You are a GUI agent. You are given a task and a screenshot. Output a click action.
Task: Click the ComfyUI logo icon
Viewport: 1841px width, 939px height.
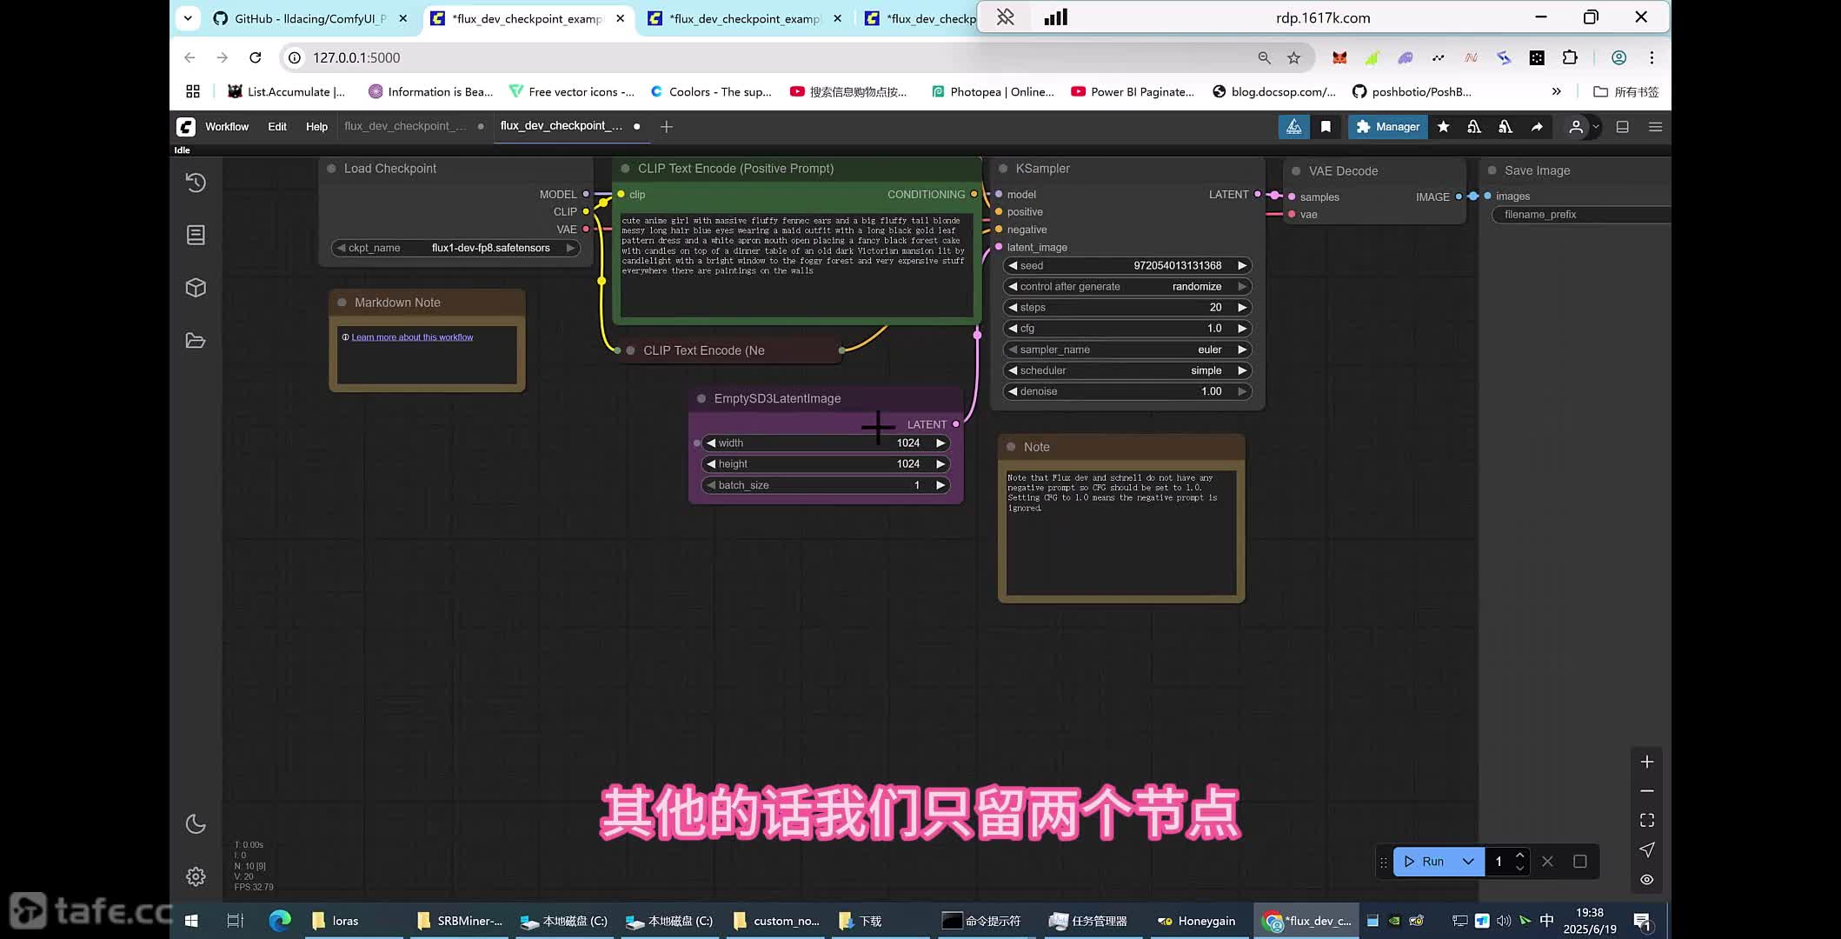tap(186, 127)
